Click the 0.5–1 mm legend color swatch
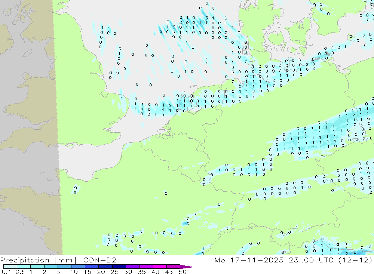The width and height of the screenshot is (374, 274). coord(24,267)
